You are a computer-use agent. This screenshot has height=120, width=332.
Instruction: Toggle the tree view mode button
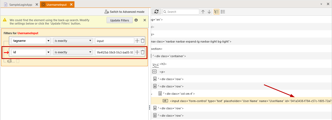[217, 12]
